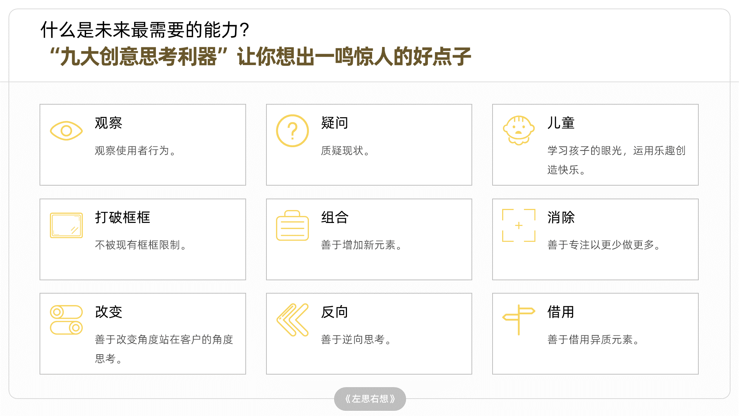This screenshot has width=739, height=416.
Task: Select the 儿童 heading text
Action: click(561, 123)
